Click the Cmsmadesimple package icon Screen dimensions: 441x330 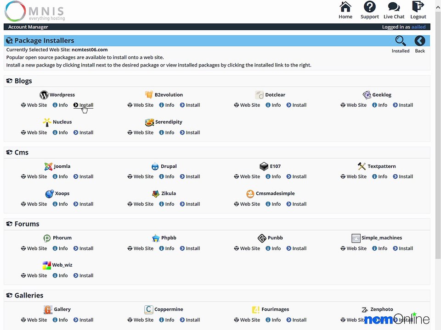click(x=250, y=193)
